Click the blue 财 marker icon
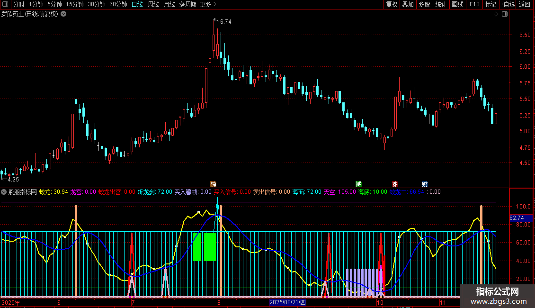This screenshot has width=535, height=308. pos(425,184)
